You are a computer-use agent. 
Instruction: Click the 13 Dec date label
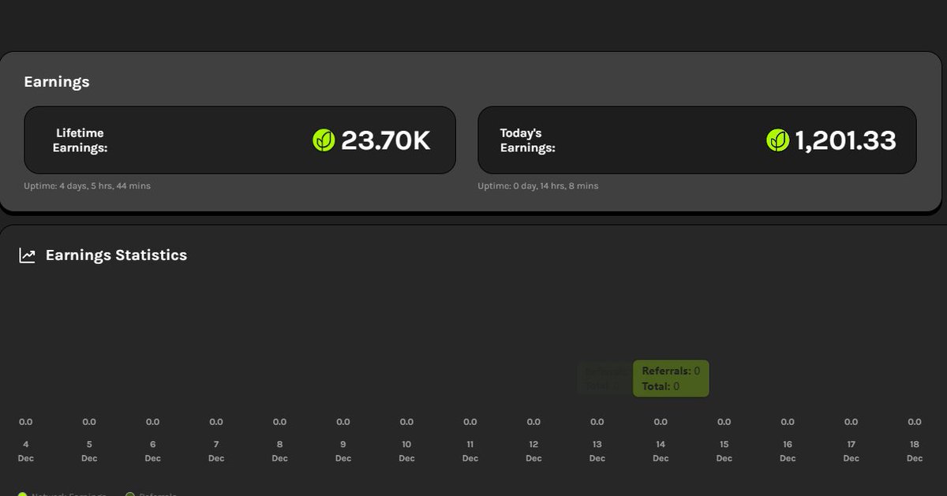597,451
